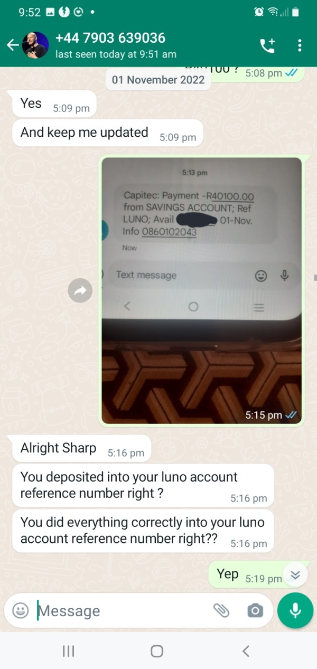
Task: Forward the payment photo using the arrow icon
Action: coord(80,290)
